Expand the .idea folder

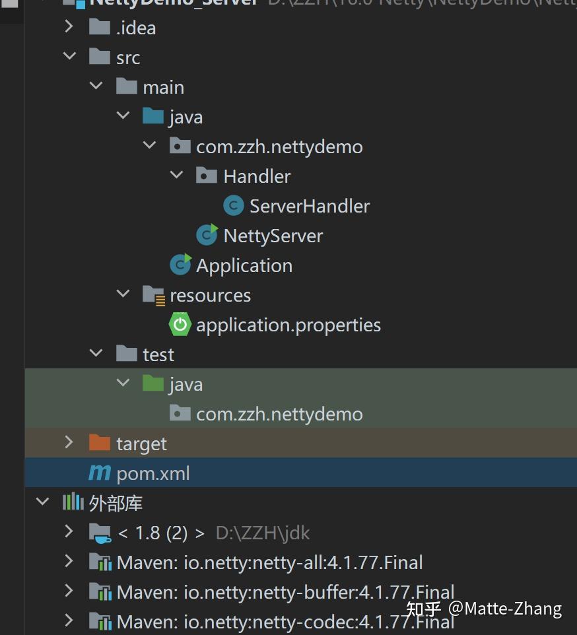pos(69,26)
